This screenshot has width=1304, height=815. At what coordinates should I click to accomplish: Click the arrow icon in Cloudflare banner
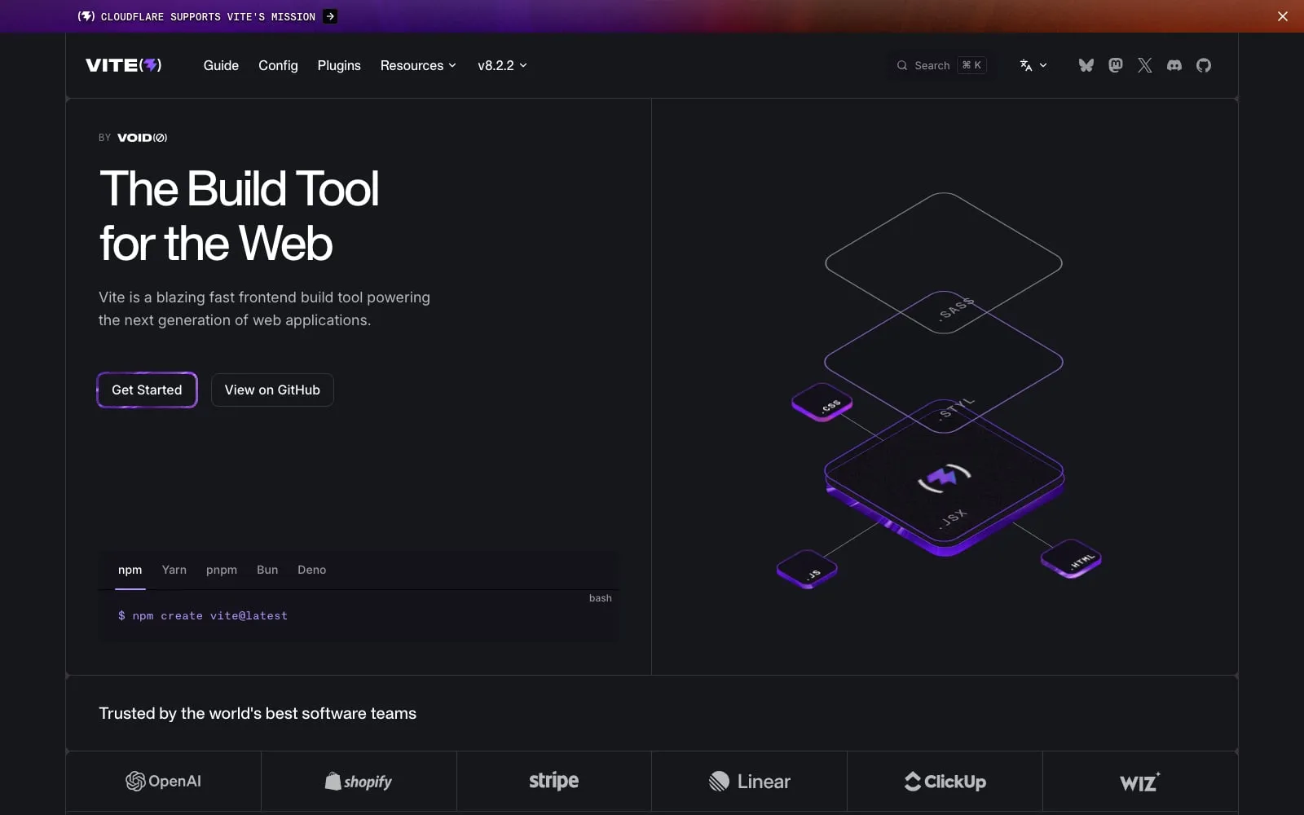(330, 16)
